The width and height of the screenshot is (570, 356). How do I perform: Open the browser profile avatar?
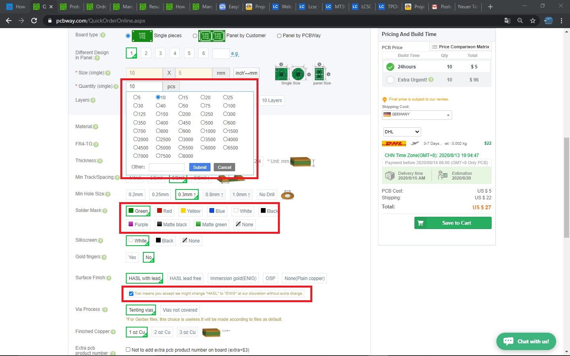(549, 21)
